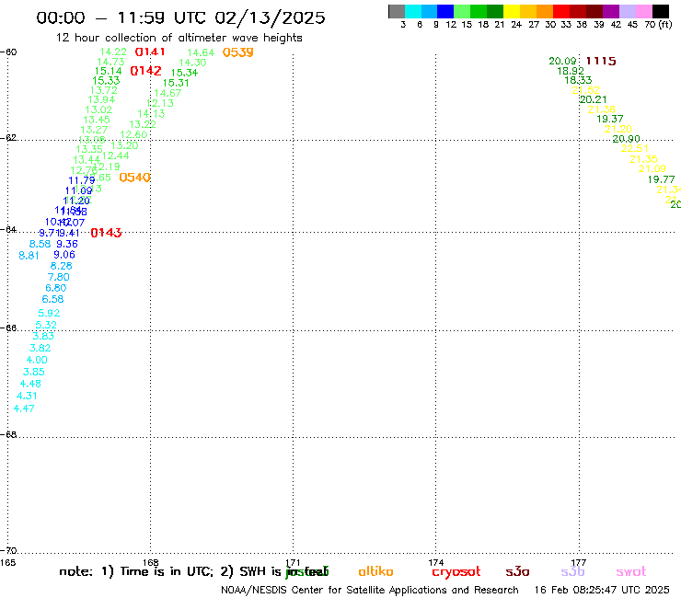Click the wave height value 18.92
681x598 pixels.
pos(571,71)
